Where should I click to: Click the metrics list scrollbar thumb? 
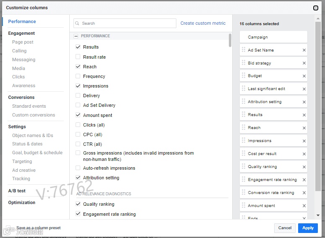230,40
